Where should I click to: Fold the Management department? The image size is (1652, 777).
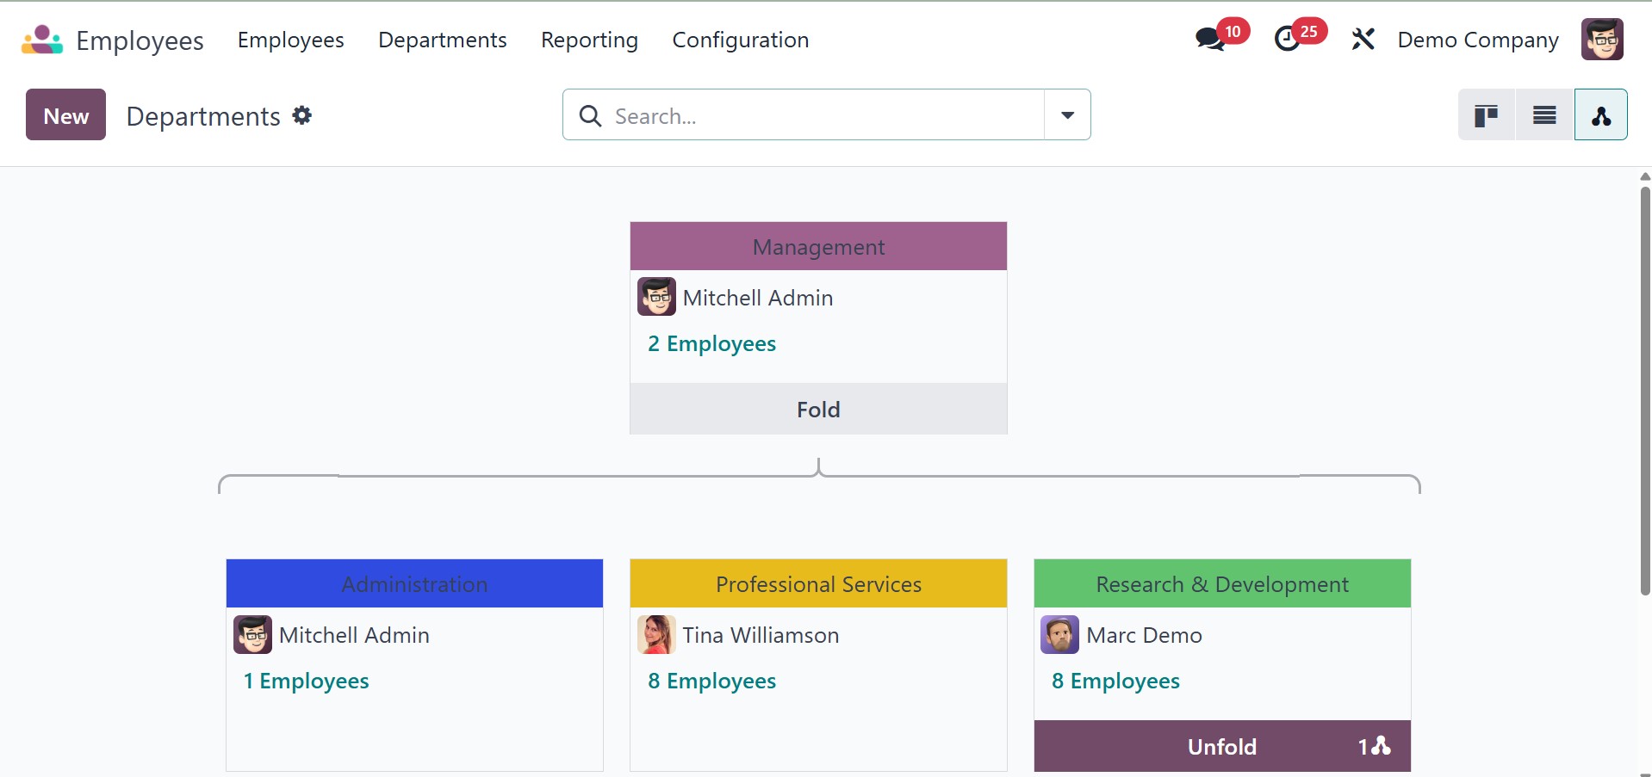point(818,410)
